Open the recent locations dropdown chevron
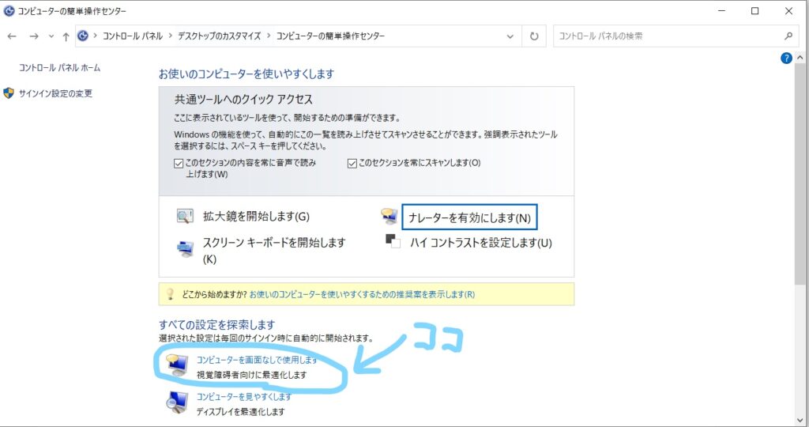 point(51,36)
